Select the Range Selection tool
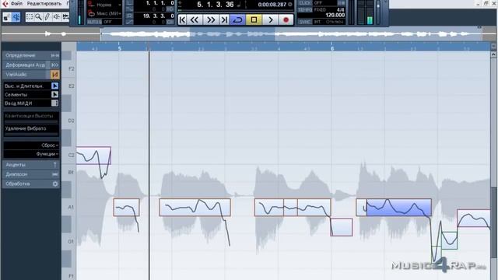The image size is (498, 280). point(30,16)
